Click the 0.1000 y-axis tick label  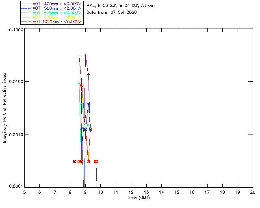pos(16,30)
